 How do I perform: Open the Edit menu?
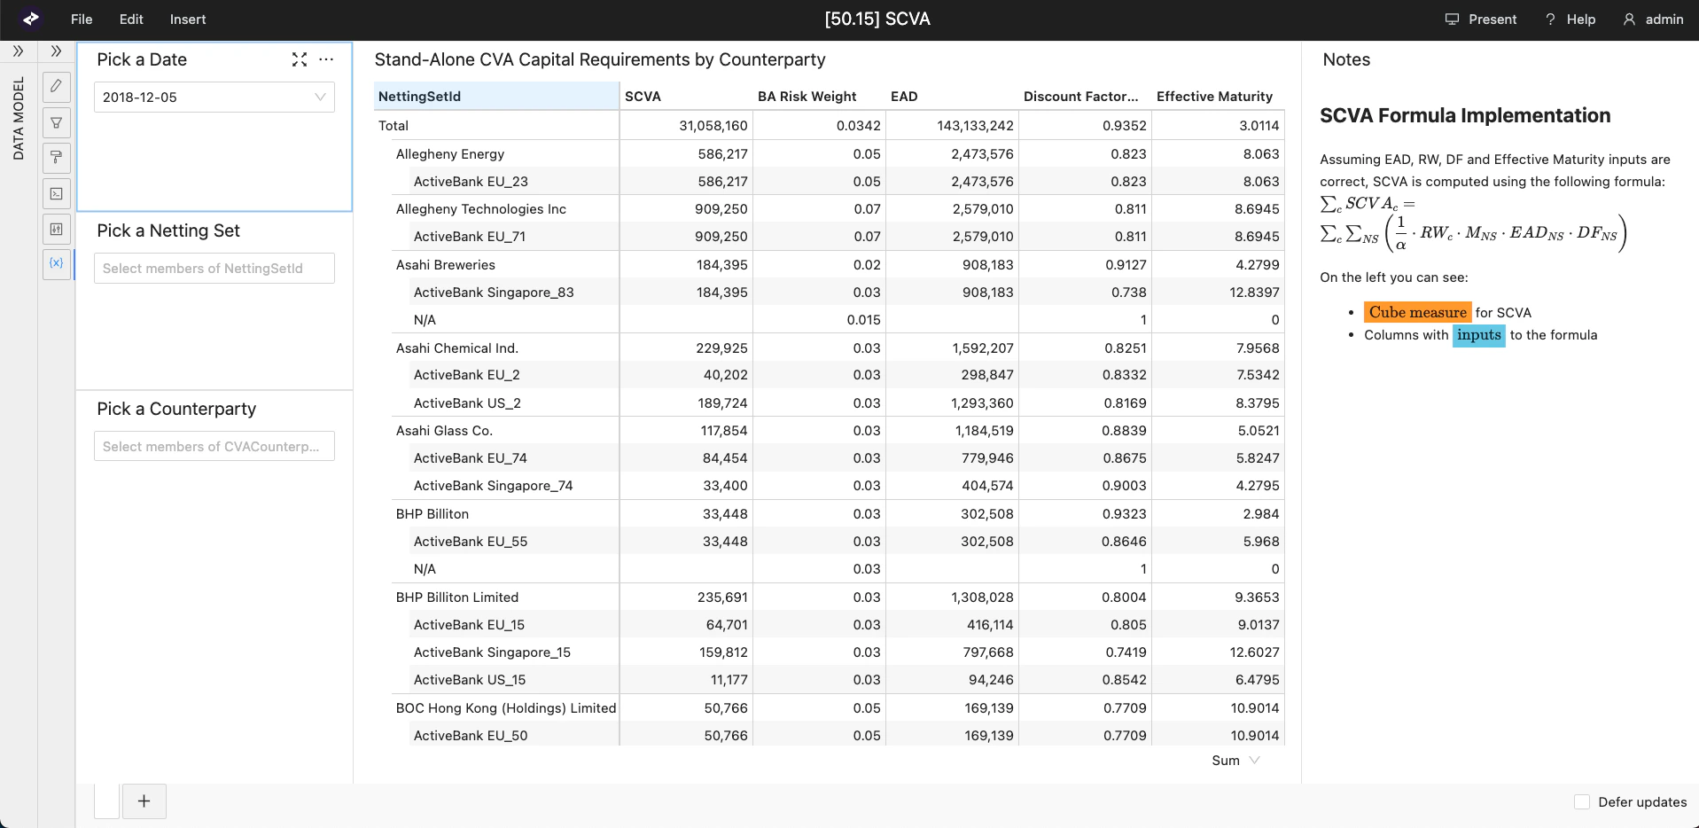131,20
